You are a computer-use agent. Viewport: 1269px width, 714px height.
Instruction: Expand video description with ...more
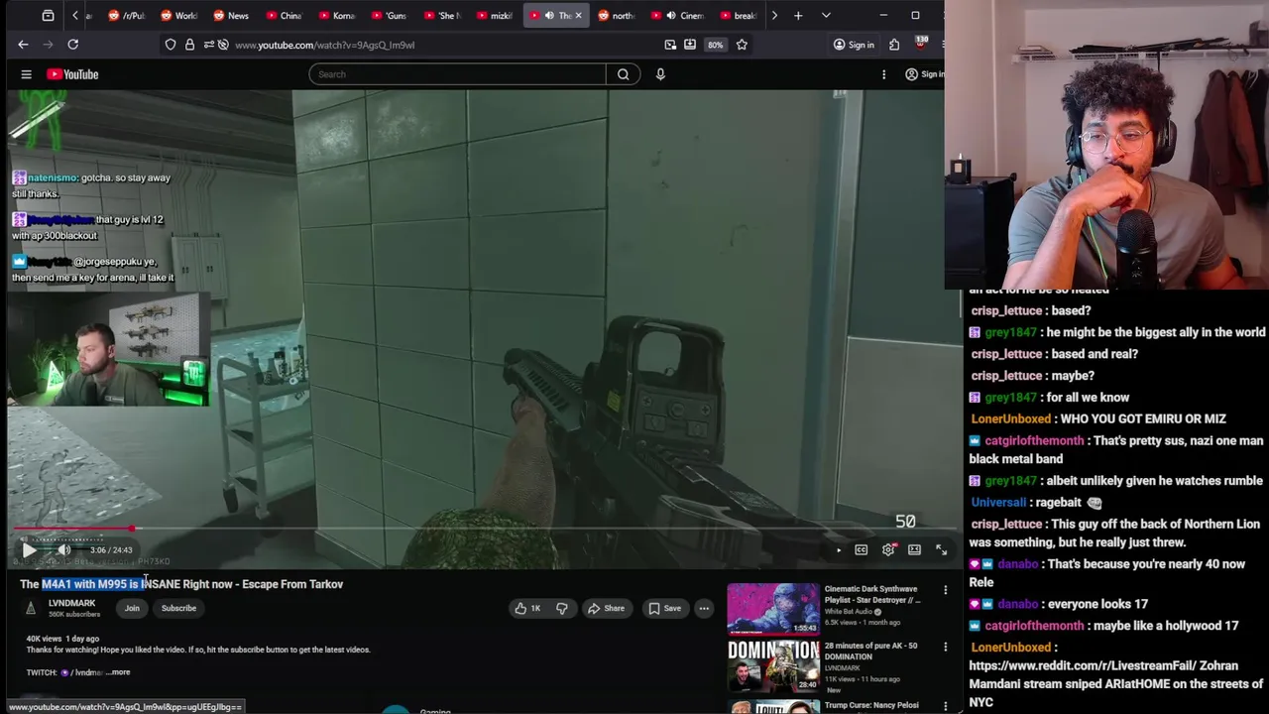click(x=118, y=672)
